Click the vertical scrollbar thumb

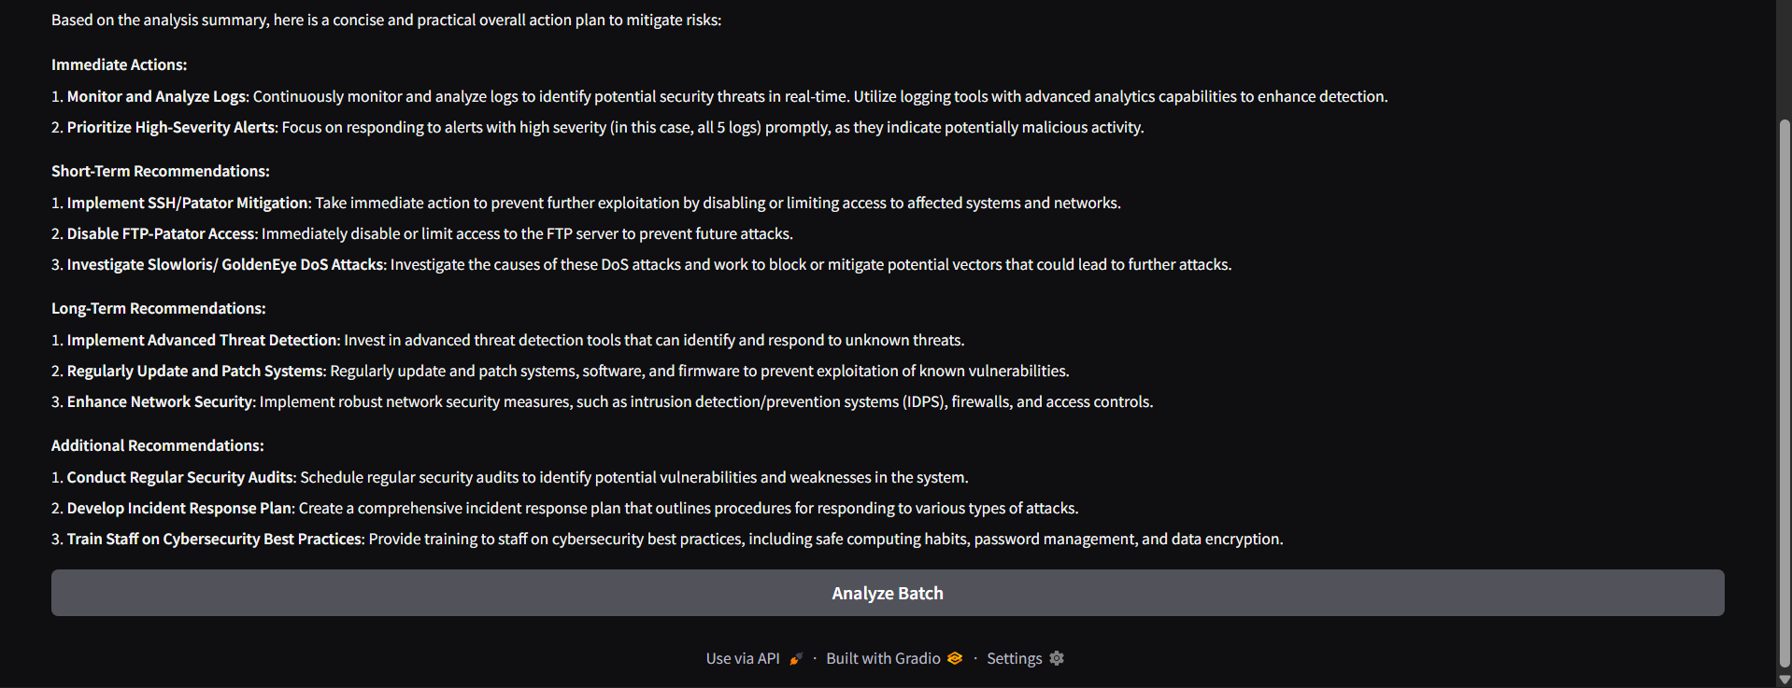click(1785, 392)
